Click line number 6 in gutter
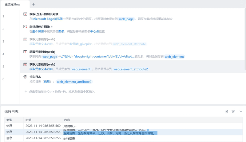Screen dimensions: 246x142 point(3,79)
